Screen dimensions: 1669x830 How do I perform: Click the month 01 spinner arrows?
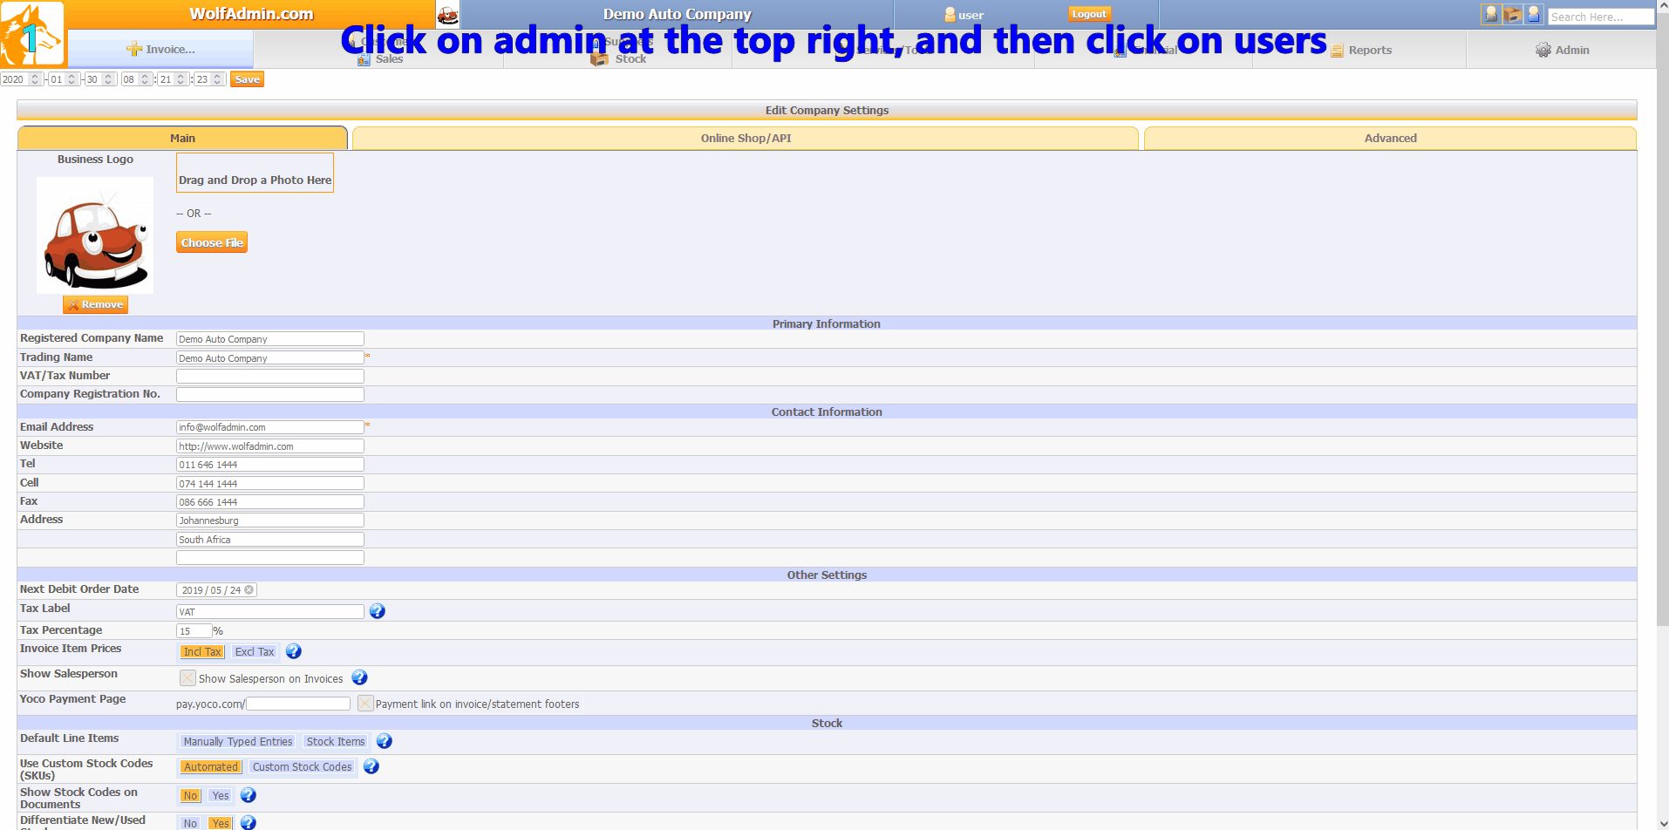72,79
